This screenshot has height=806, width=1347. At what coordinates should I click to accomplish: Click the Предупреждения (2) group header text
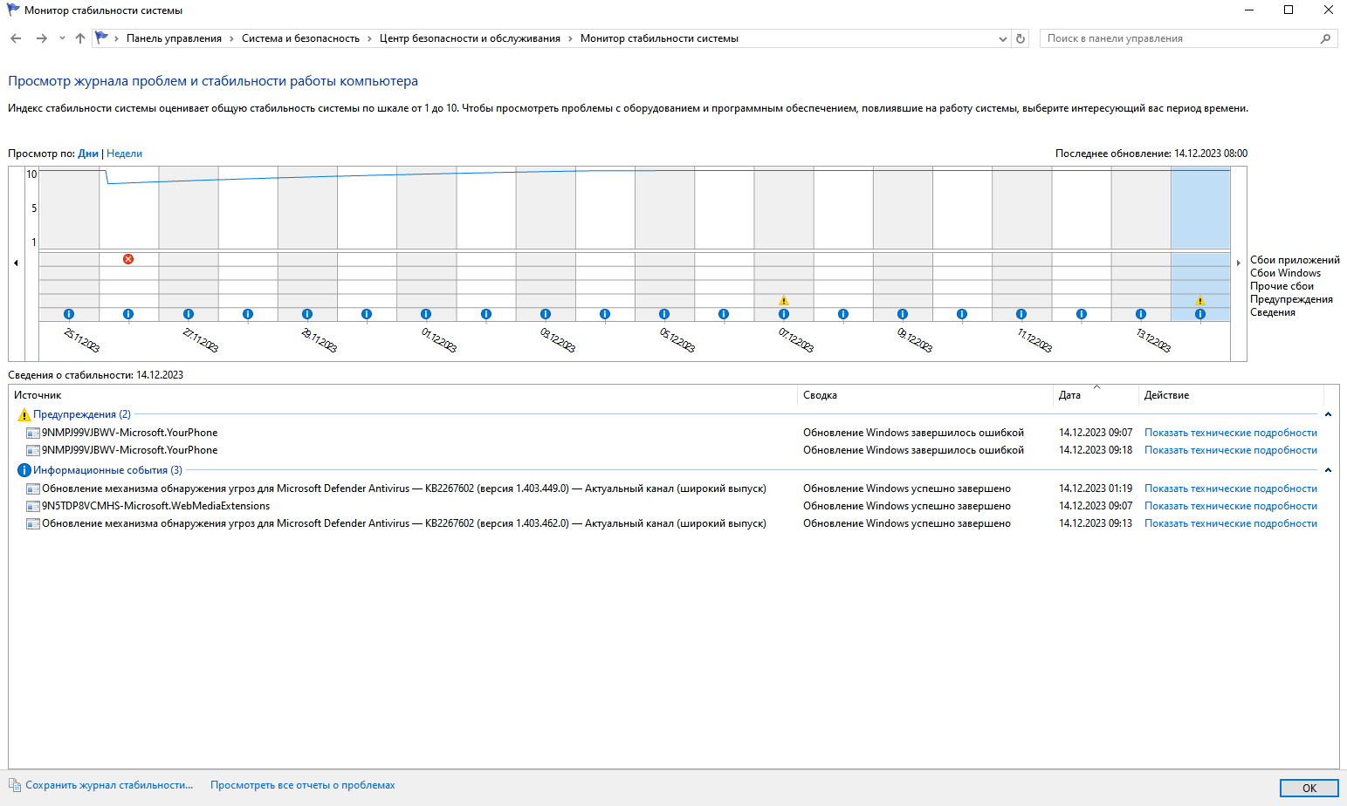82,414
